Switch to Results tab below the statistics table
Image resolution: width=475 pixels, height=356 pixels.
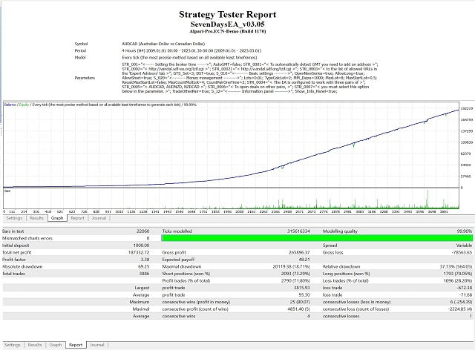click(36, 345)
